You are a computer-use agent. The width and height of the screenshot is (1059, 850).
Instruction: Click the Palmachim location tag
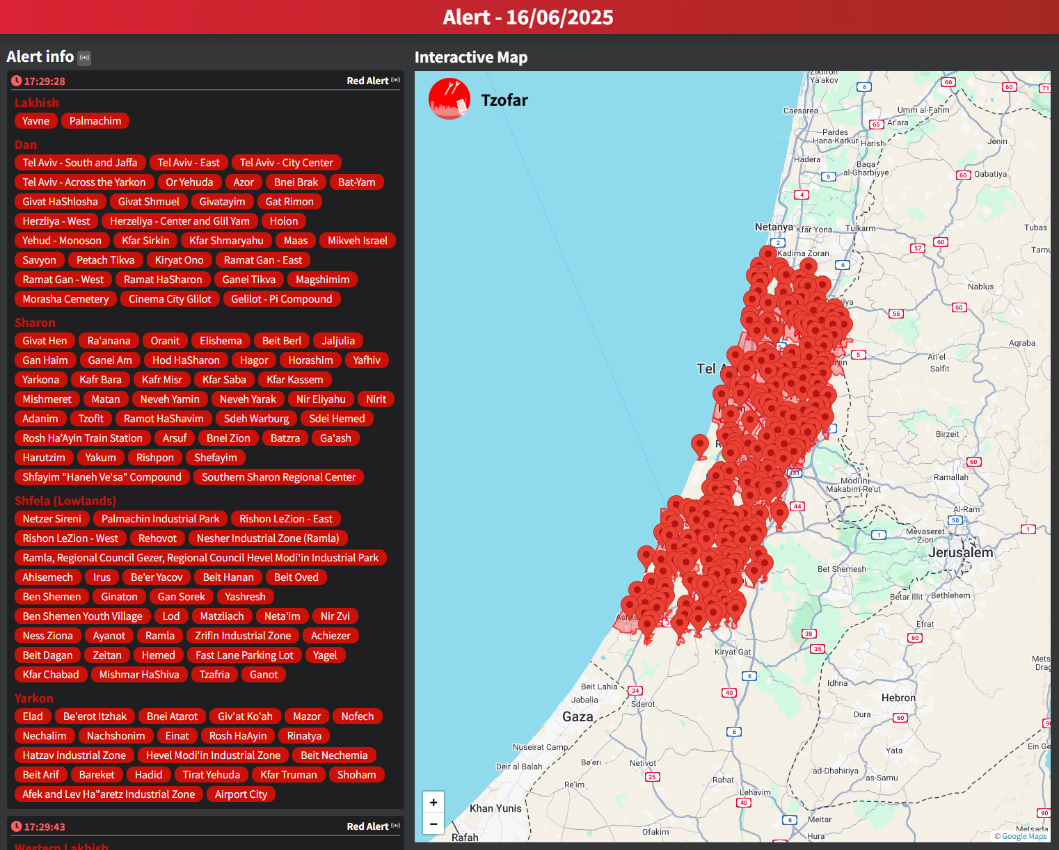pos(95,121)
